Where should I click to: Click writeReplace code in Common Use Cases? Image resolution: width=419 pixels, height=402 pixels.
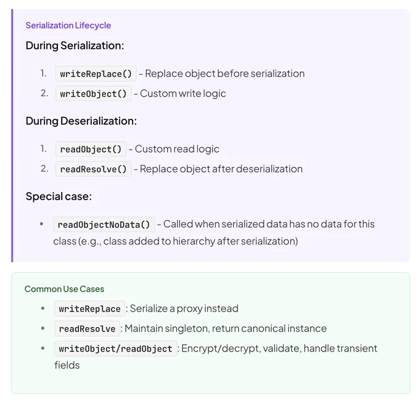pos(90,309)
